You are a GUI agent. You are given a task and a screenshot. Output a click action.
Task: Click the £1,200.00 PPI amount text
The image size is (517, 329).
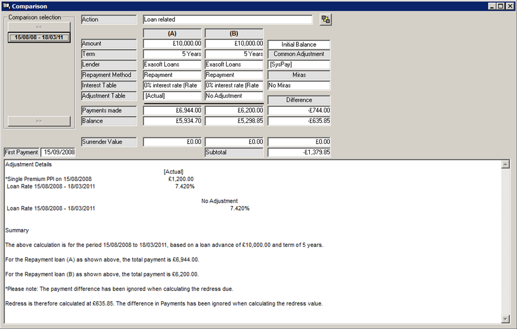click(x=181, y=179)
